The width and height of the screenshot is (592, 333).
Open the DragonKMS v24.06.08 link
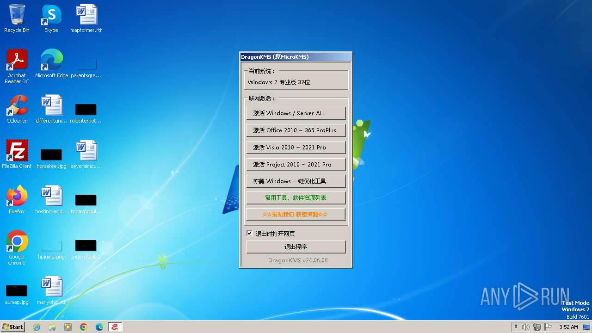tap(298, 260)
